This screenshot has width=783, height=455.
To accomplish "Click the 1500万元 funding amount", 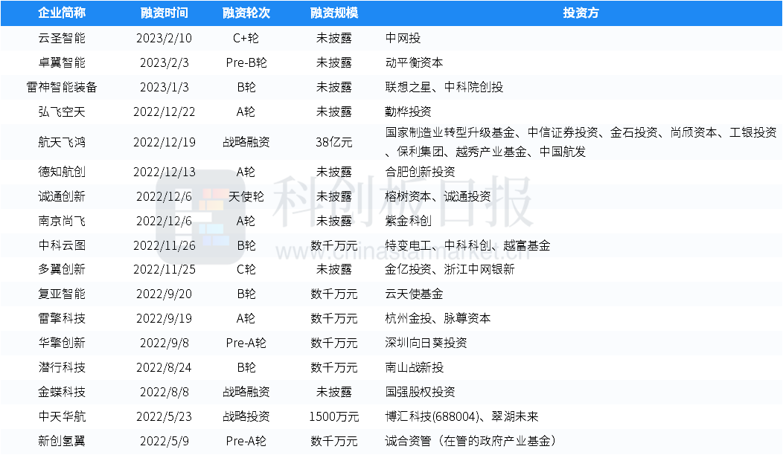I will tap(334, 416).
